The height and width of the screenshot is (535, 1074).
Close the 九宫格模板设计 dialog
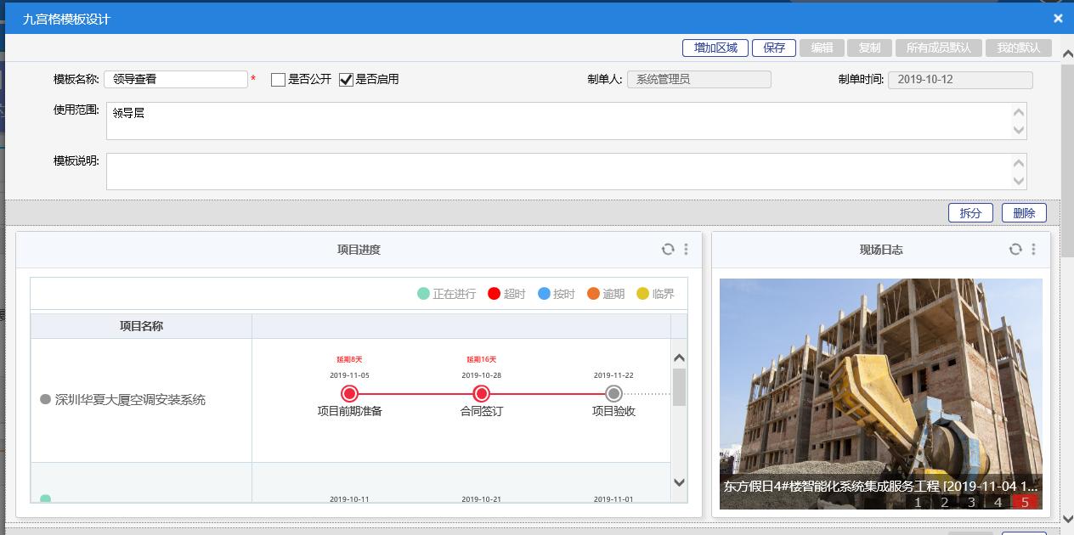click(x=1058, y=18)
